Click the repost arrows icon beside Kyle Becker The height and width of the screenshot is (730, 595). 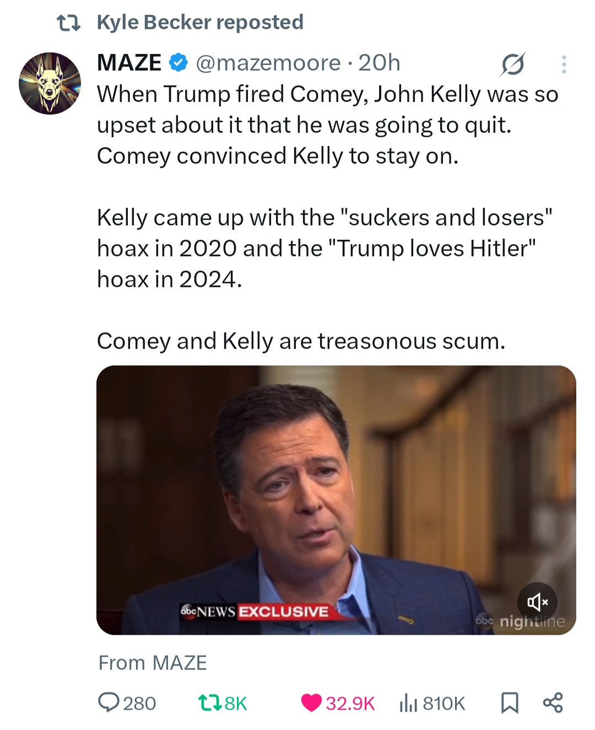(69, 23)
